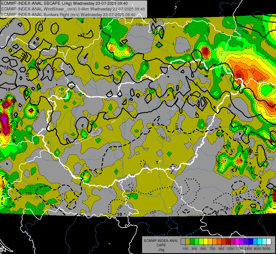The height and width of the screenshot is (254, 276).
Task: Select the dark green legend swatch before 300
Action: [192, 241]
